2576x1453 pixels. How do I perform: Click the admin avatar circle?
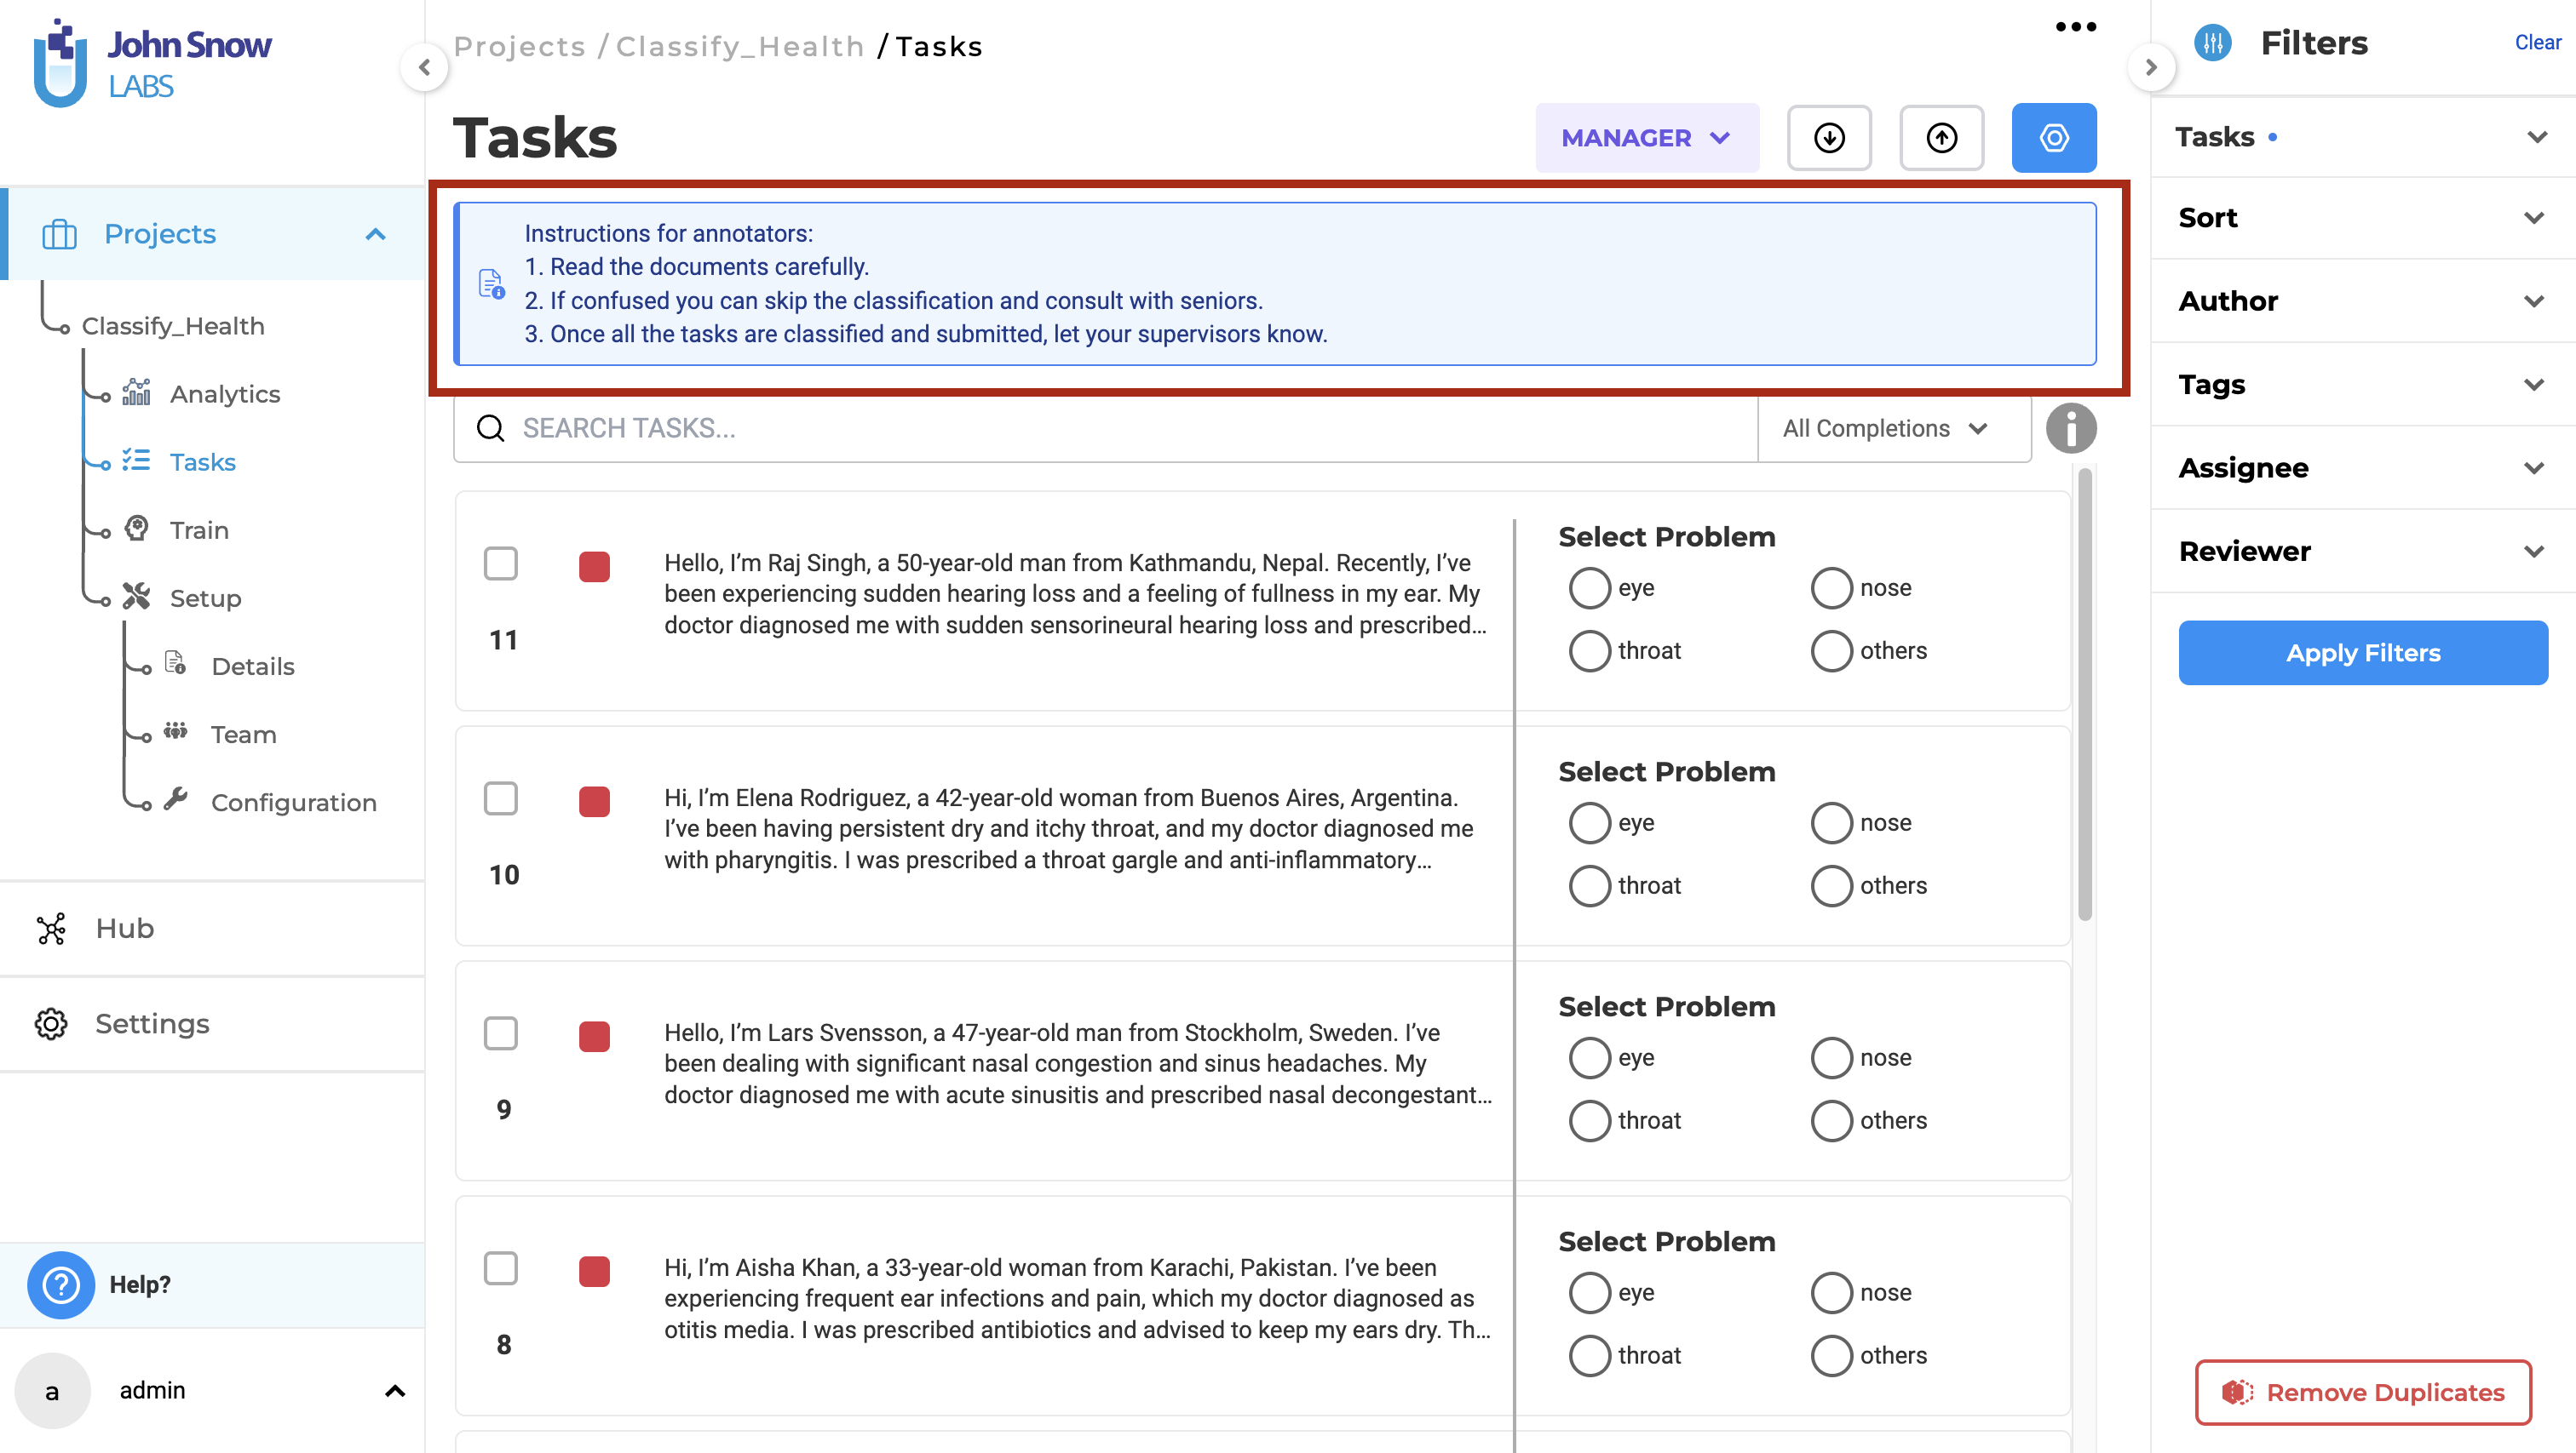coord(52,1390)
